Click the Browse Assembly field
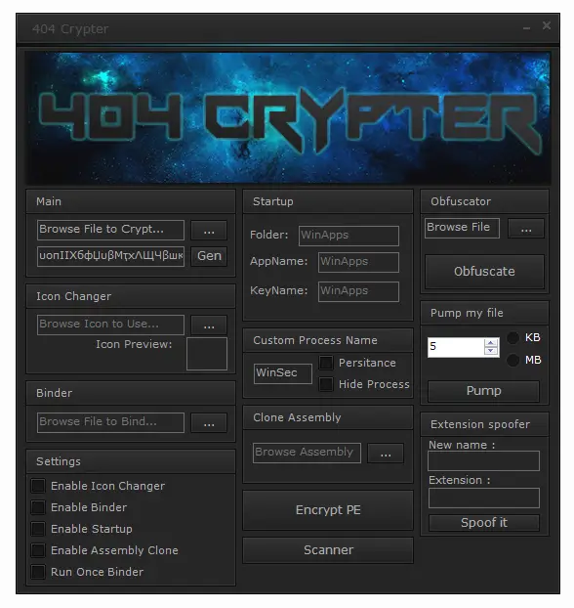Screen dimensions: 574x608 coord(307,453)
